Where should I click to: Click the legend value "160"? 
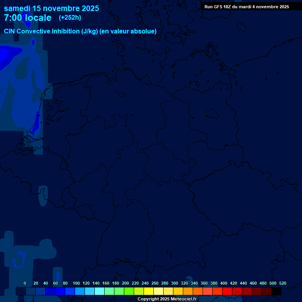[106, 283]
